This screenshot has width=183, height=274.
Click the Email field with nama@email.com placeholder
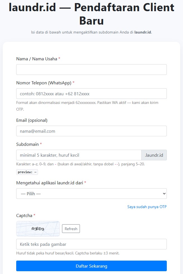91,131
